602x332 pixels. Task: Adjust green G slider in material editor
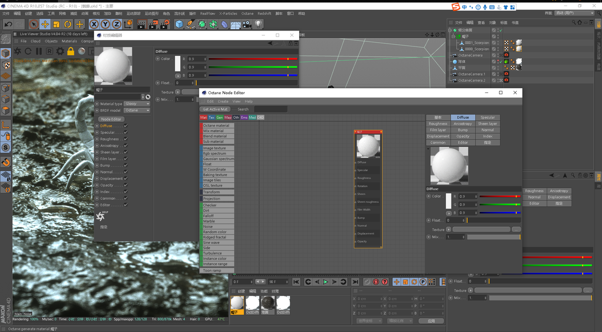pyautogui.click(x=253, y=67)
